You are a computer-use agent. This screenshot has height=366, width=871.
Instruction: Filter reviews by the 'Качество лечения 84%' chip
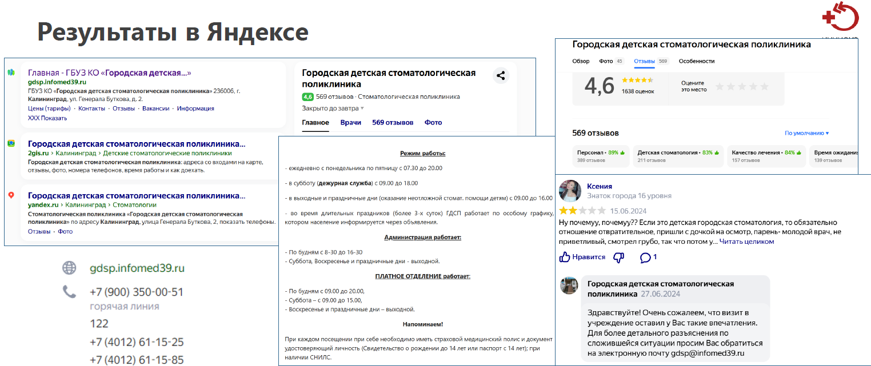767,156
